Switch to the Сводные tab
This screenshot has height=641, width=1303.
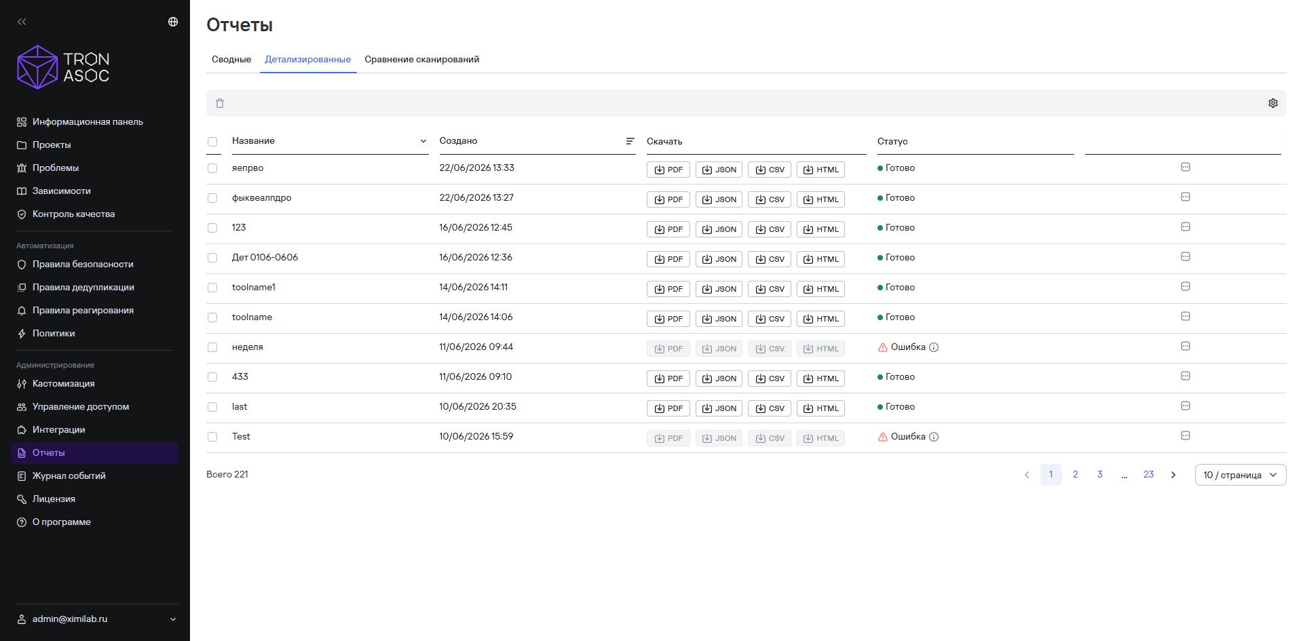point(231,60)
